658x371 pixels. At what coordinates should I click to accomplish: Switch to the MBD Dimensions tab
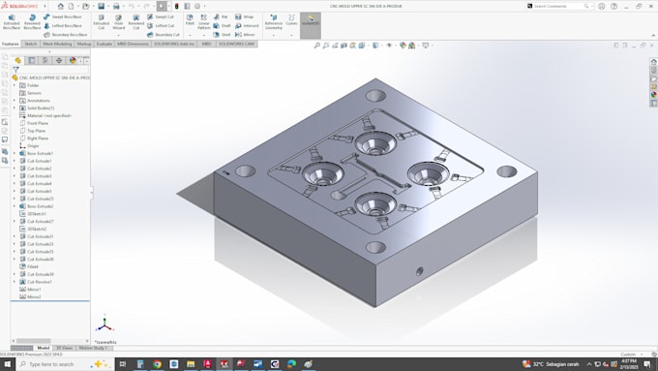(x=133, y=44)
